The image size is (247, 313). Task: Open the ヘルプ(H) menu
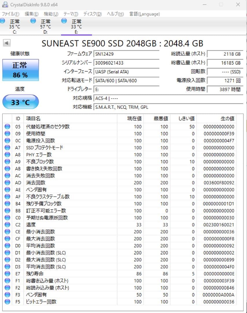pos(115,14)
